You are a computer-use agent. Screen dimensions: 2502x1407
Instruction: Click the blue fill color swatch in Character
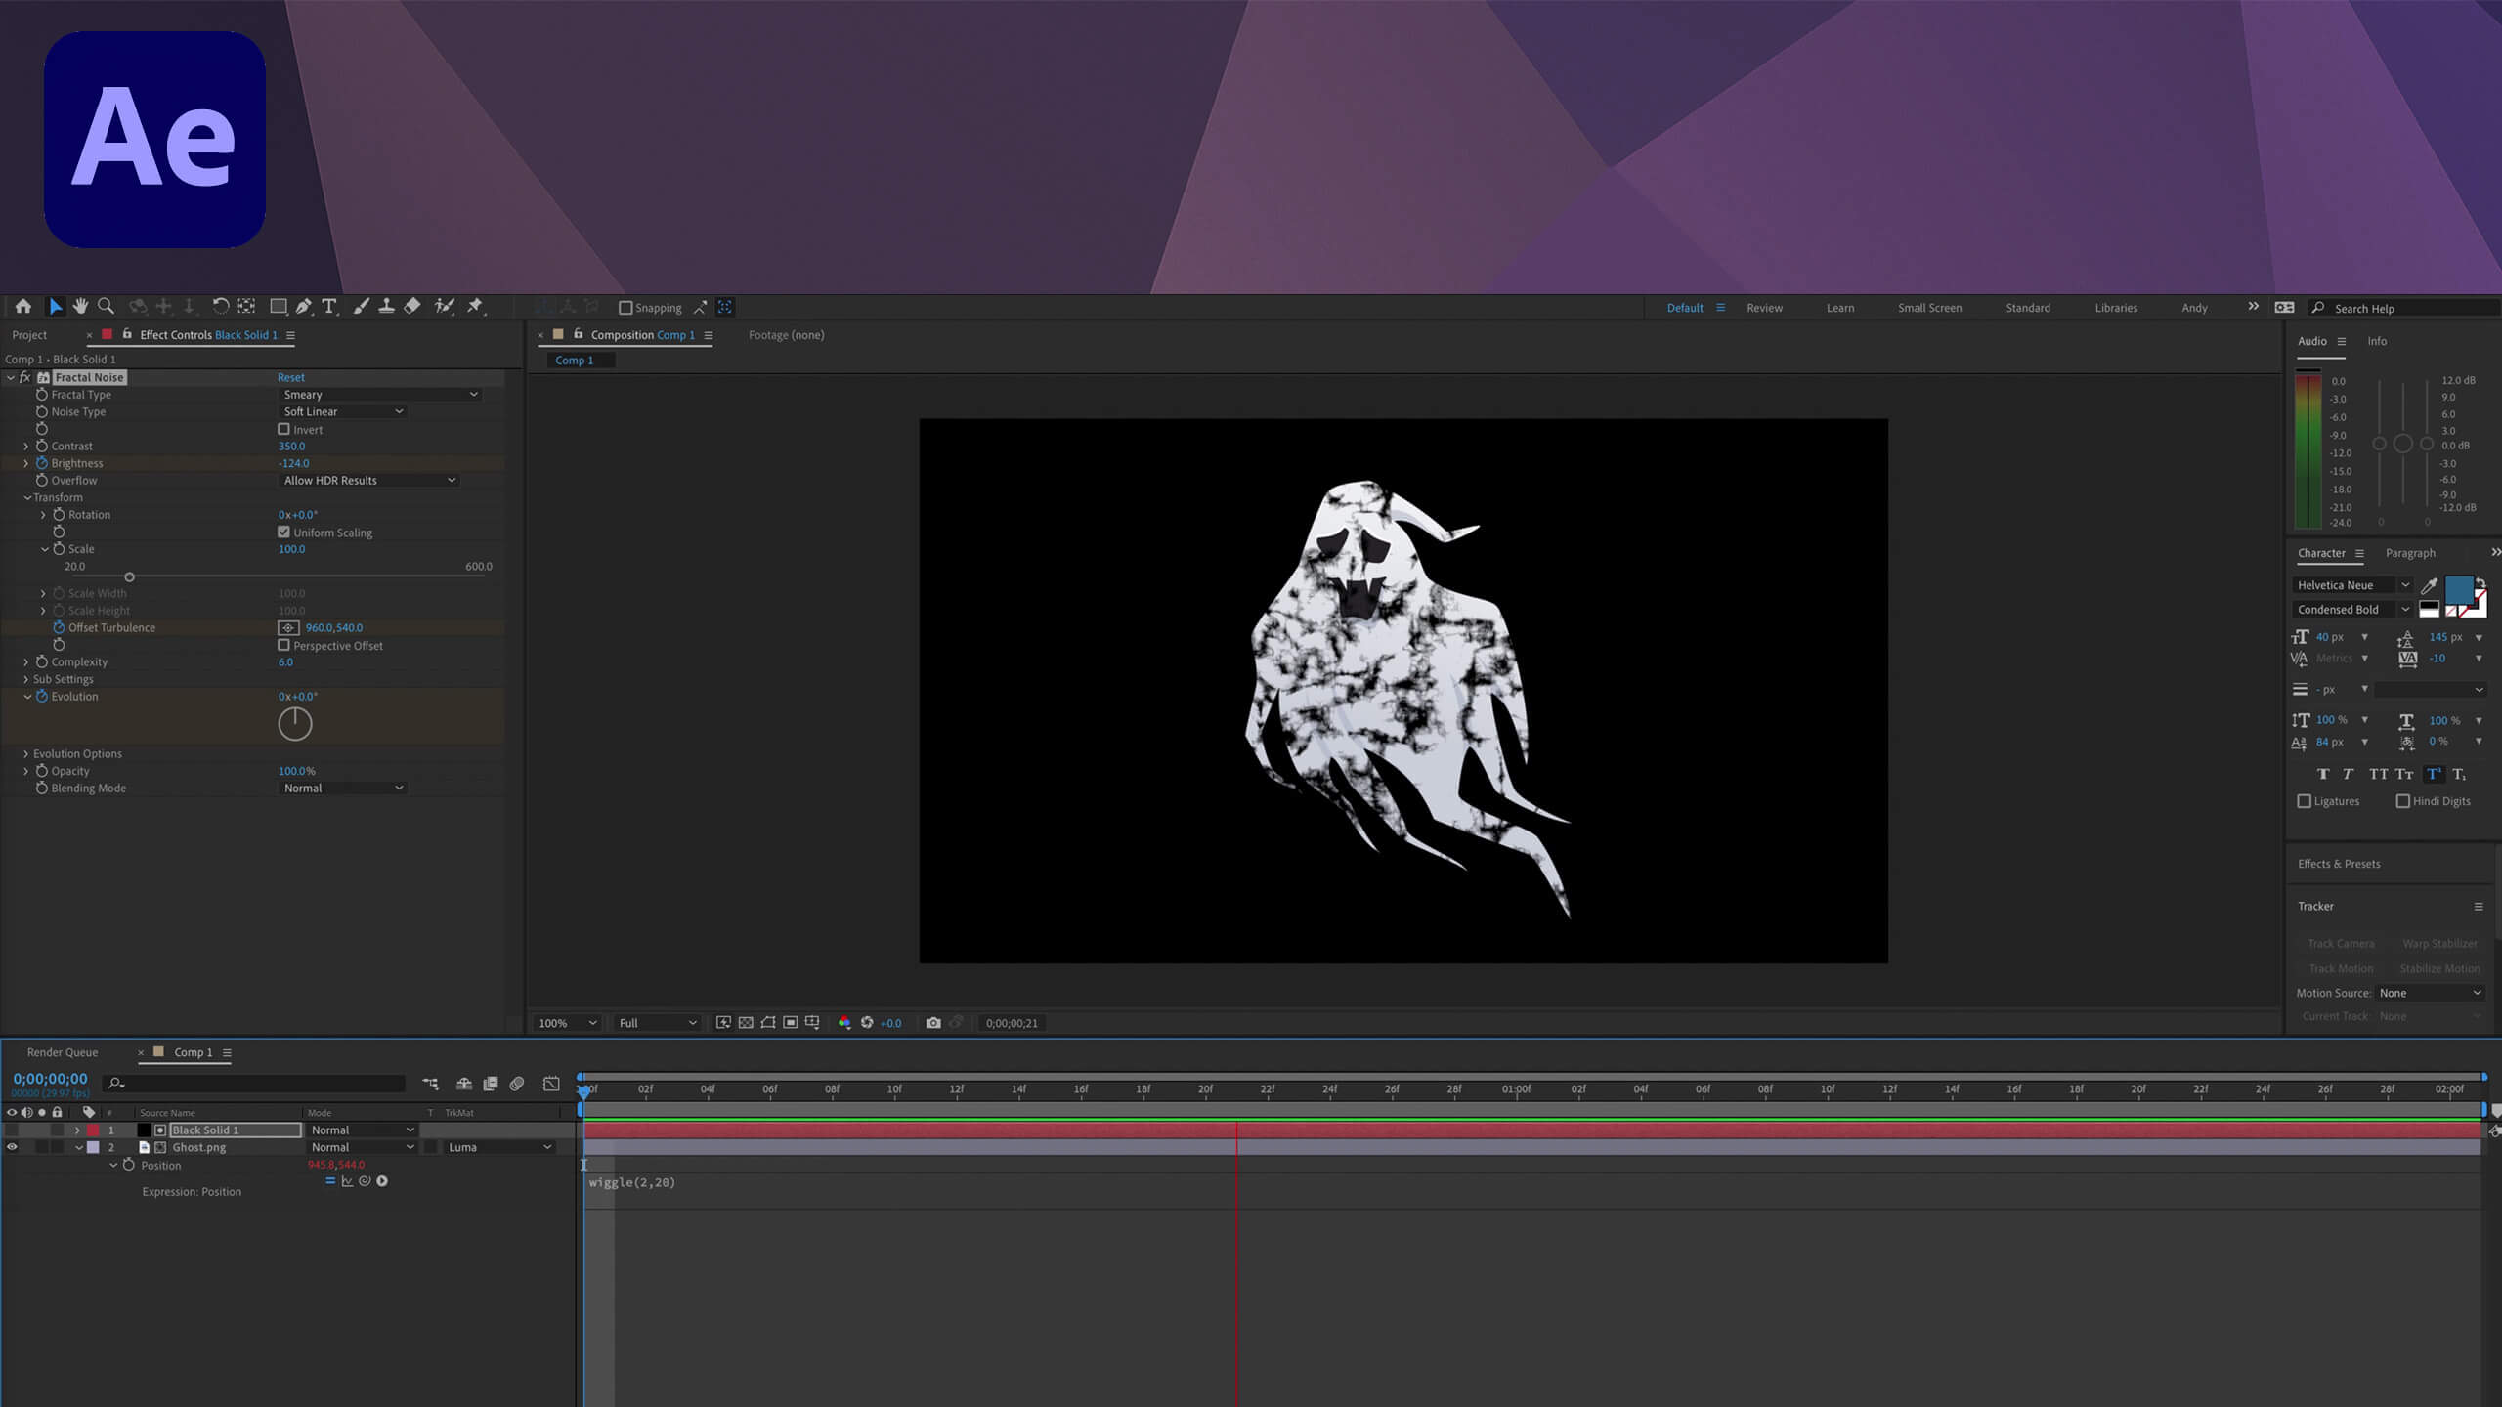(2458, 589)
